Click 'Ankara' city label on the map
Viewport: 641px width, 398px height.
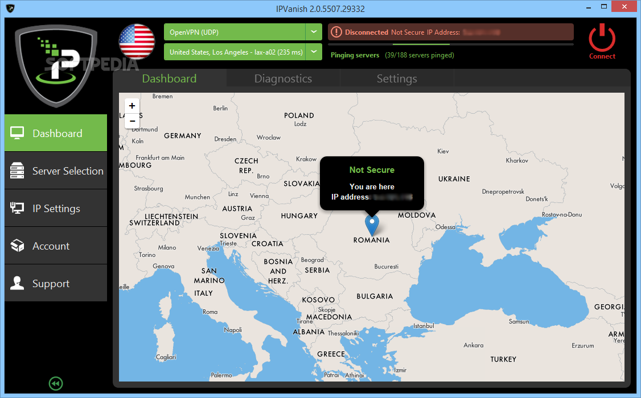[474, 345]
